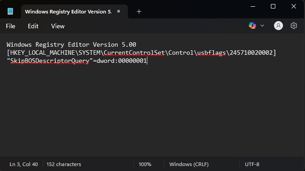Viewport: 305px width, 171px height.
Task: Open the View menu
Action: [x=58, y=26]
